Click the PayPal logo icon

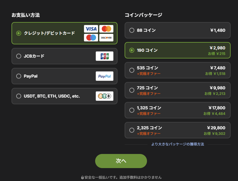tap(105, 76)
